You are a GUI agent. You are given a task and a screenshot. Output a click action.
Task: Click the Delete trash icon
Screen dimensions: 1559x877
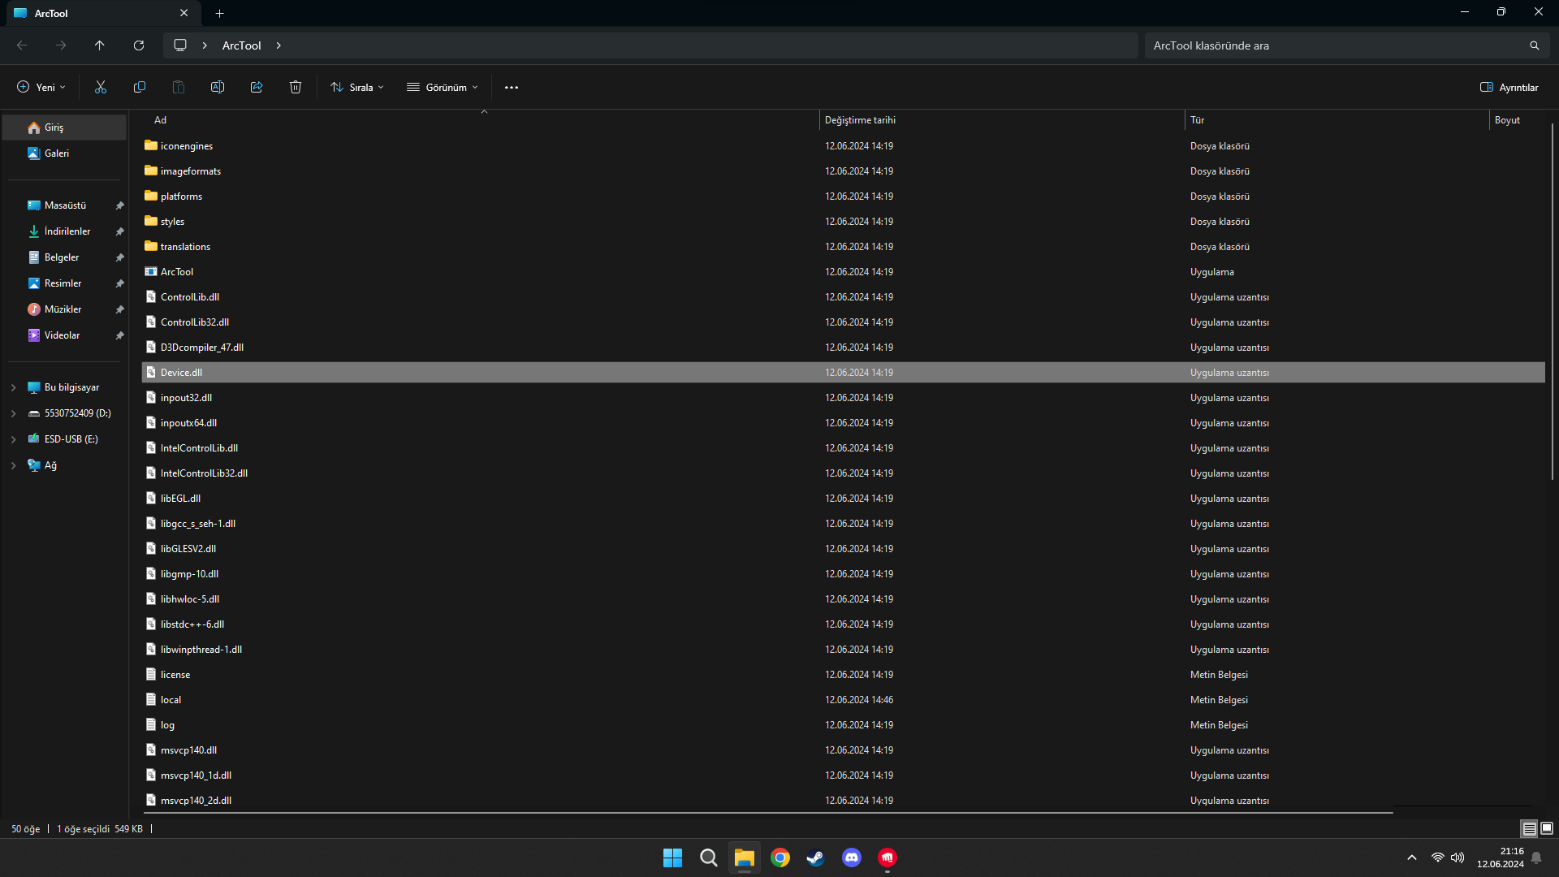[x=296, y=87]
